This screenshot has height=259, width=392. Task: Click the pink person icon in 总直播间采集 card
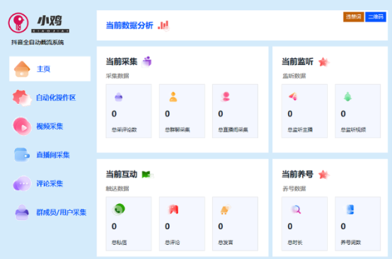[226, 97]
